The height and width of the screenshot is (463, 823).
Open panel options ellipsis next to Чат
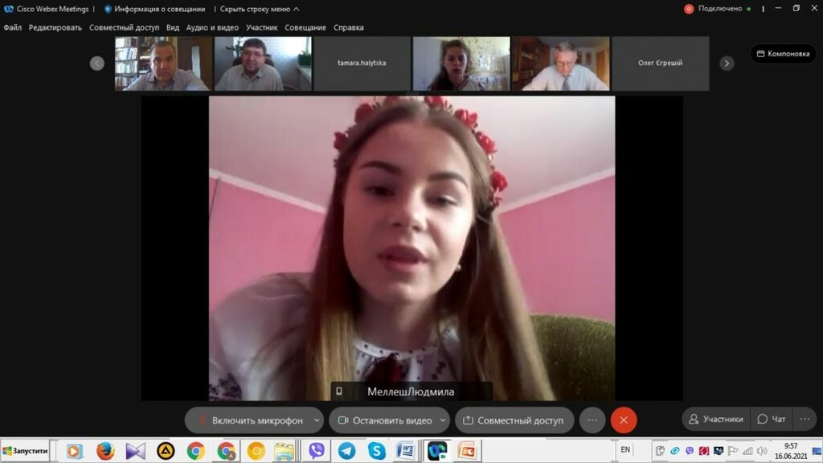pos(805,419)
